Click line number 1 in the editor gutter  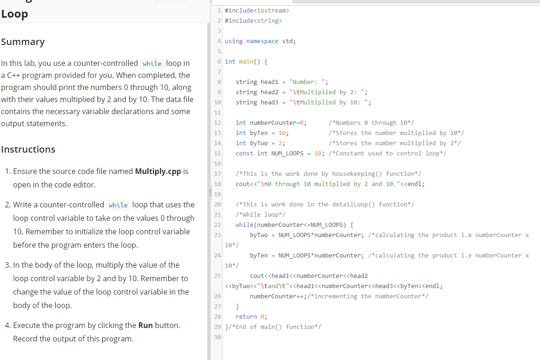click(218, 10)
